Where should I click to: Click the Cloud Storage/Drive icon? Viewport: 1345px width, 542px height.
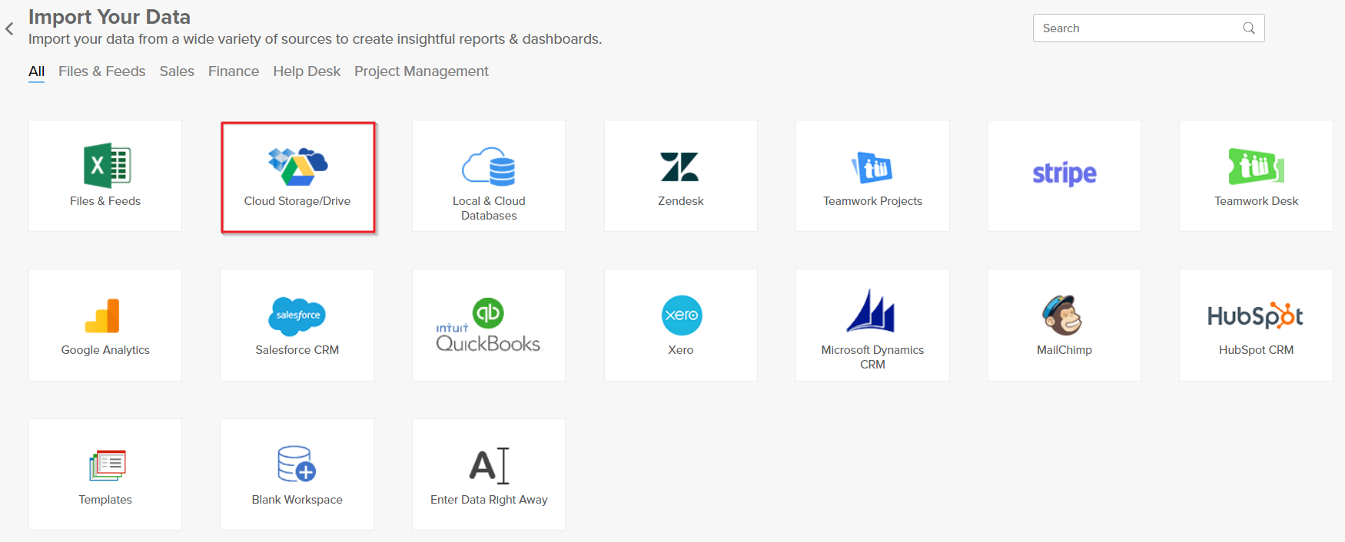297,167
